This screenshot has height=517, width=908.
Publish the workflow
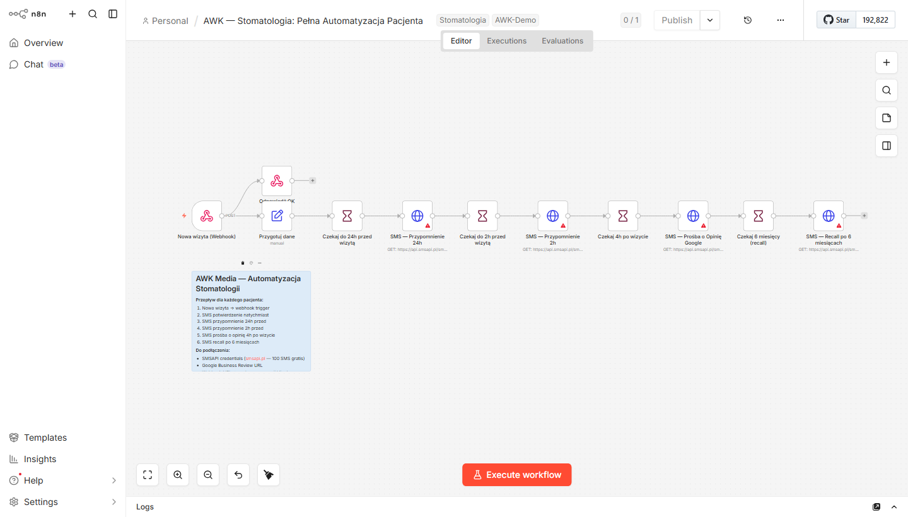tap(677, 20)
